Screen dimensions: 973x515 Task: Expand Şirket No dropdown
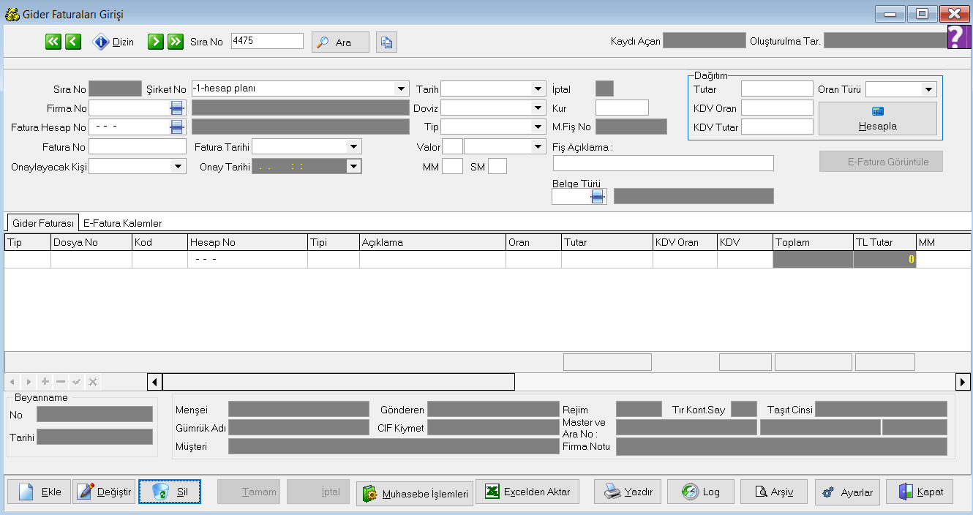401,89
